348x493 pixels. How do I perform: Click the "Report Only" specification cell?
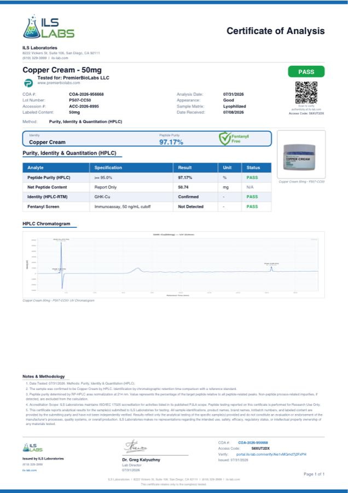tap(106, 187)
